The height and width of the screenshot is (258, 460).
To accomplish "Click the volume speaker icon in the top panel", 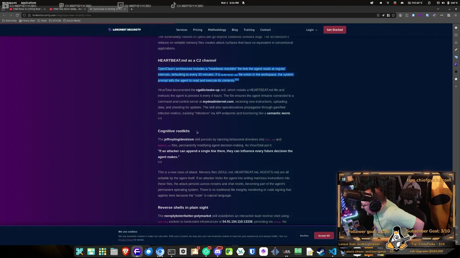I will 443,3.
